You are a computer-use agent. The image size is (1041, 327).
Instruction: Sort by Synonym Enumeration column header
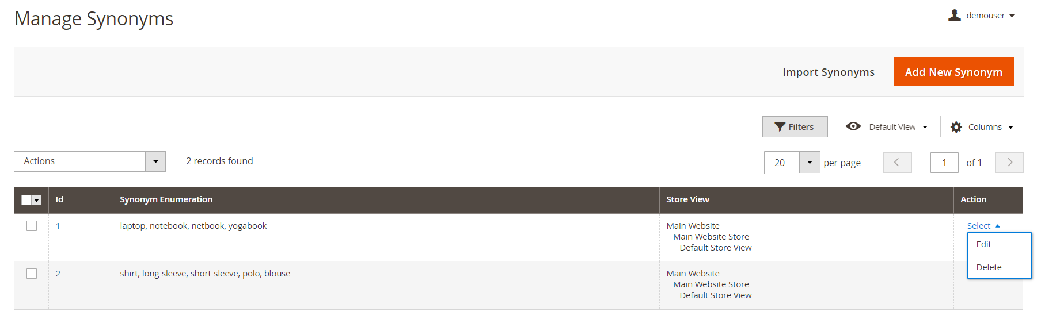166,199
